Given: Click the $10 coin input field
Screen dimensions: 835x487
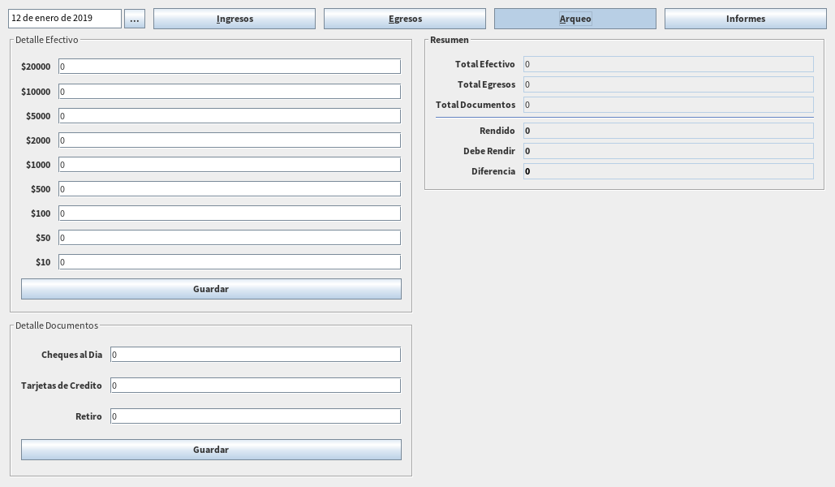Looking at the screenshot, I should [x=229, y=262].
